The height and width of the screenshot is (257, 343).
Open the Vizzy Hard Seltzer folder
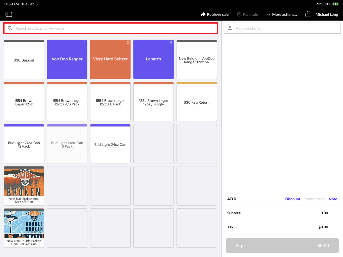110,59
